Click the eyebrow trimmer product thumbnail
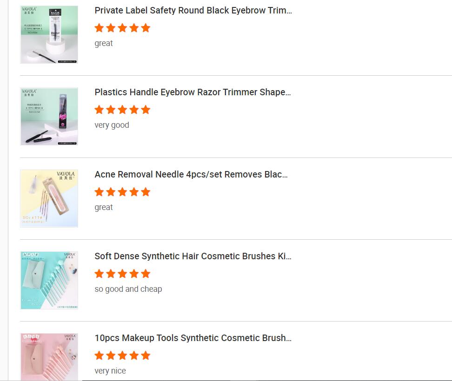 click(x=49, y=34)
